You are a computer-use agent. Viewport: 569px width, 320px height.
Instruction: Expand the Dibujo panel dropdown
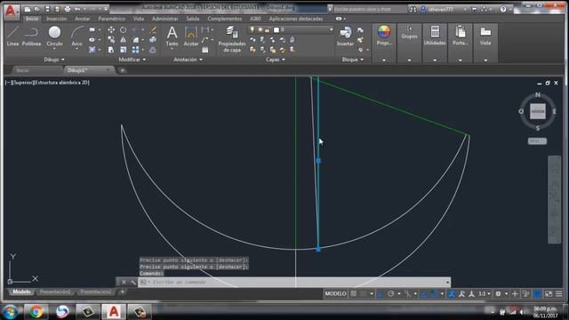pos(54,60)
